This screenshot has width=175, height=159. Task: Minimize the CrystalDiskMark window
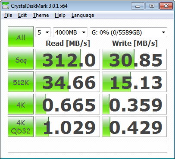137,6
